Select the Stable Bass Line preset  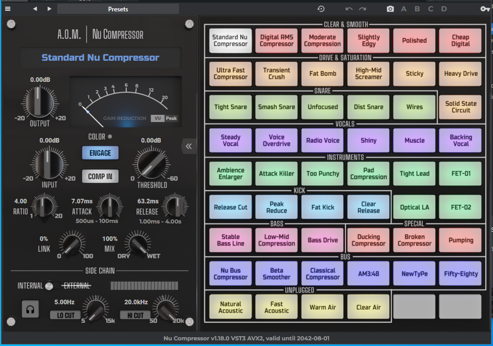click(231, 240)
